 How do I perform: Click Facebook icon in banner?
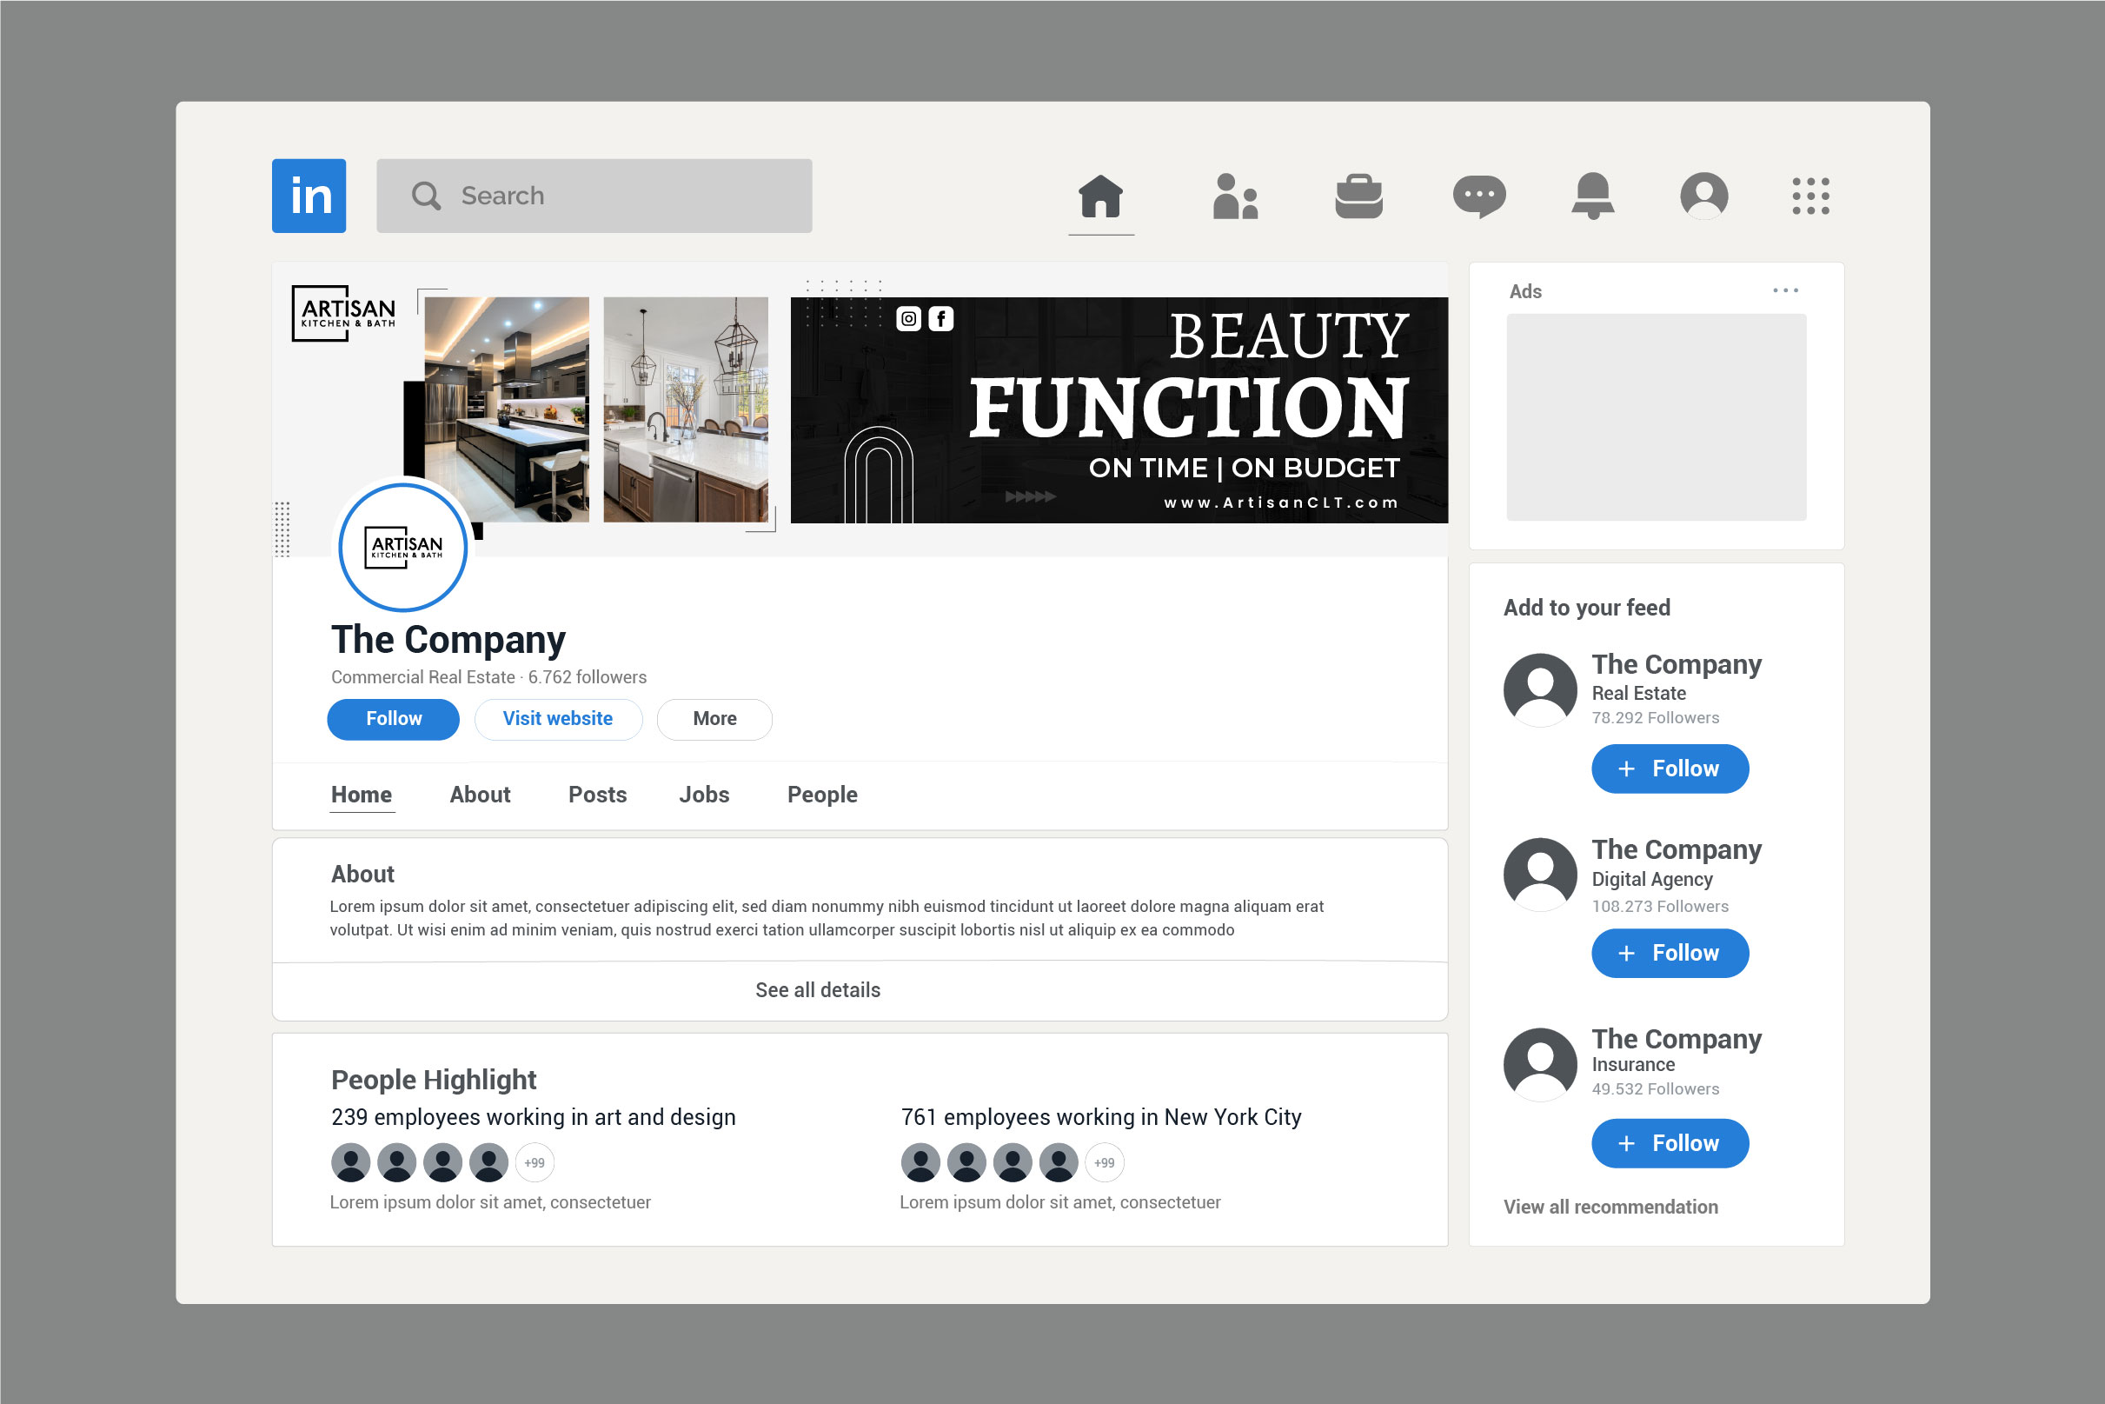click(940, 319)
